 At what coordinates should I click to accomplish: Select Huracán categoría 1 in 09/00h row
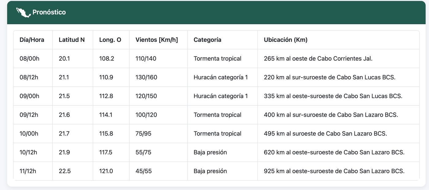(221, 96)
